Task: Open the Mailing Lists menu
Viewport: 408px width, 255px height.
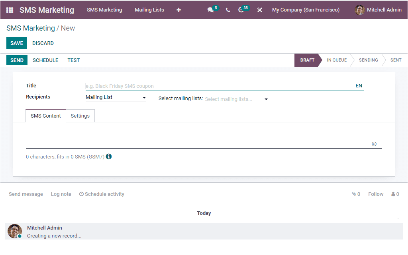Action: (x=149, y=10)
